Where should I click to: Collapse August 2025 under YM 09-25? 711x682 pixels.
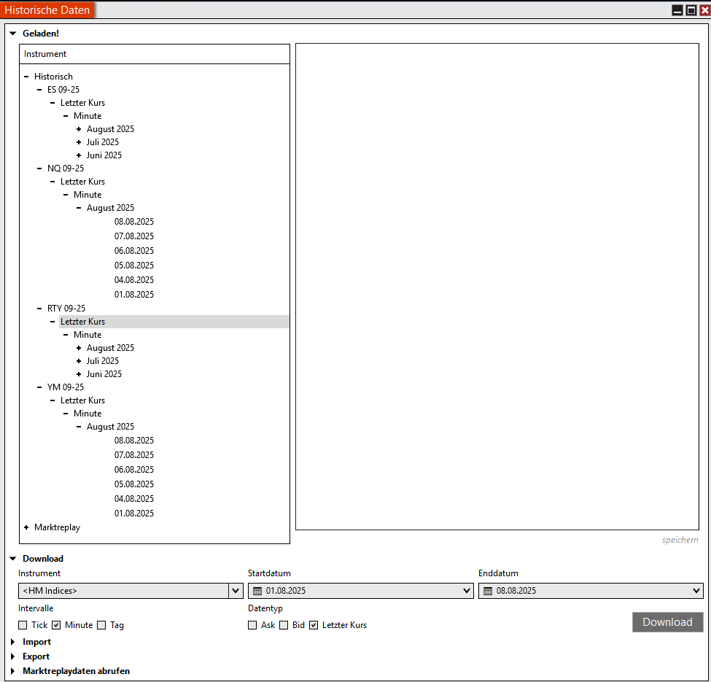79,427
